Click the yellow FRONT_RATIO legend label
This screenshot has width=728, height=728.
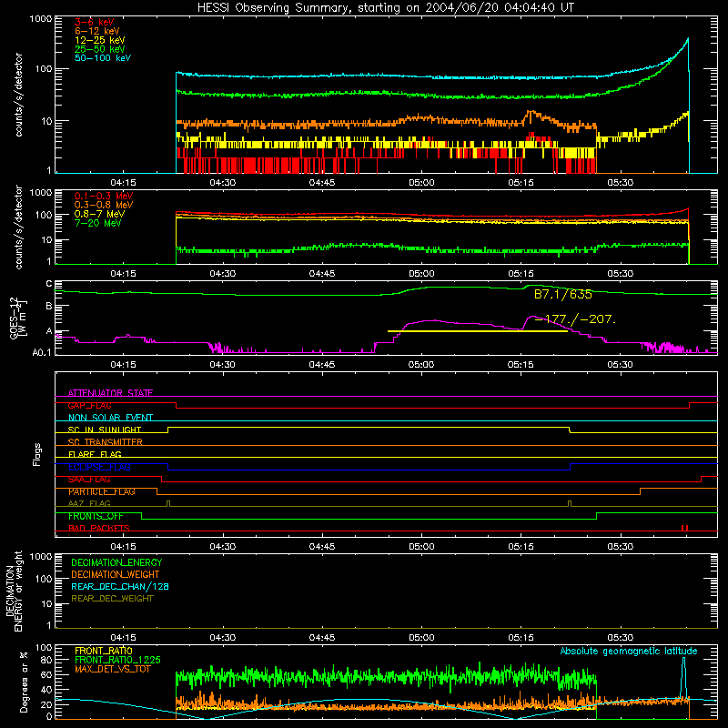(104, 651)
